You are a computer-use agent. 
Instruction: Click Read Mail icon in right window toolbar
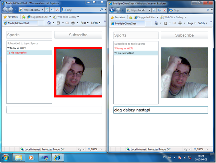(174, 23)
